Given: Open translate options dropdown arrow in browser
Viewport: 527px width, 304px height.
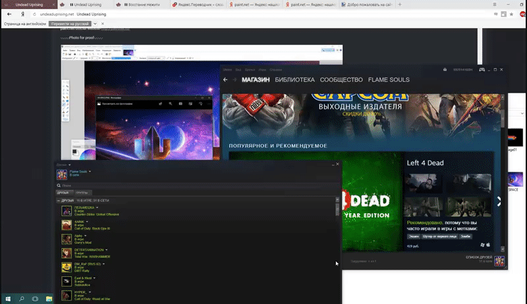Looking at the screenshot, I should (x=95, y=24).
